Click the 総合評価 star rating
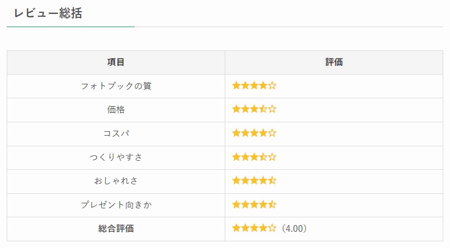The width and height of the screenshot is (450, 248). (x=254, y=228)
